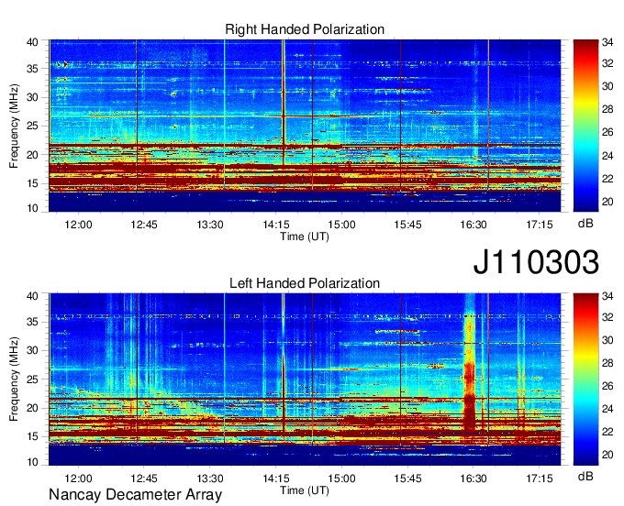624x506 pixels.
Task: Click the Left Handed panel's colorbar
Action: (585, 379)
